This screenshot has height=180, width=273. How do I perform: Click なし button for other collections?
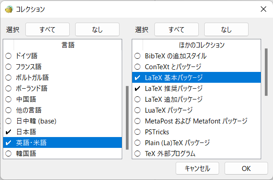tap(226, 29)
